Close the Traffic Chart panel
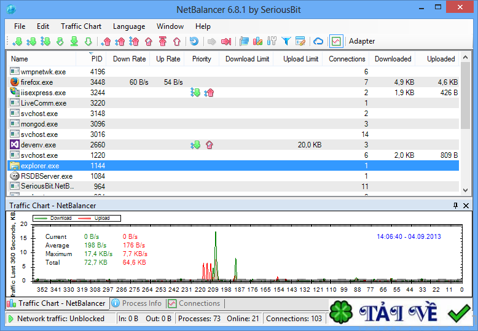The height and width of the screenshot is (331, 478). pyautogui.click(x=466, y=206)
